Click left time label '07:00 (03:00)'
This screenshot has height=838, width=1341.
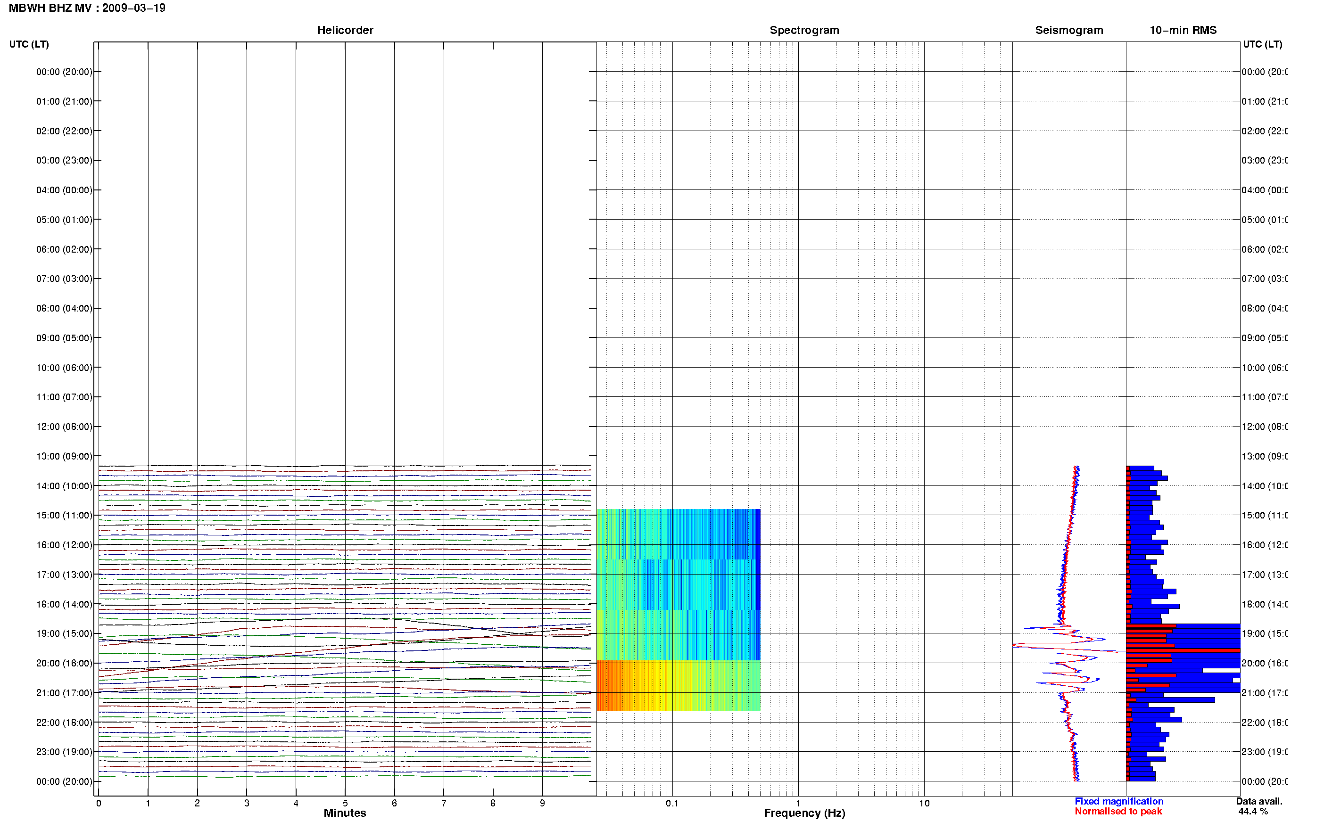64,278
